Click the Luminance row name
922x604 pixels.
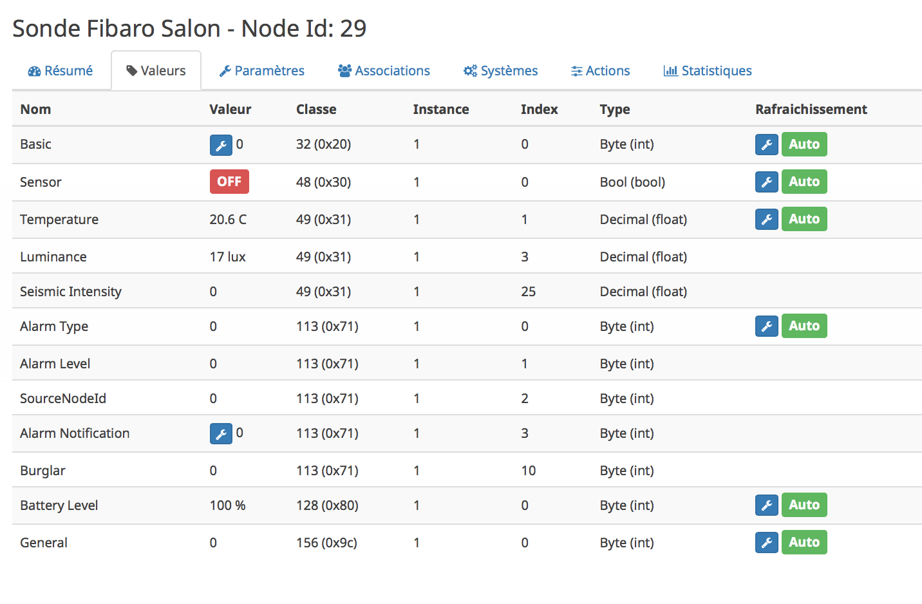[53, 257]
